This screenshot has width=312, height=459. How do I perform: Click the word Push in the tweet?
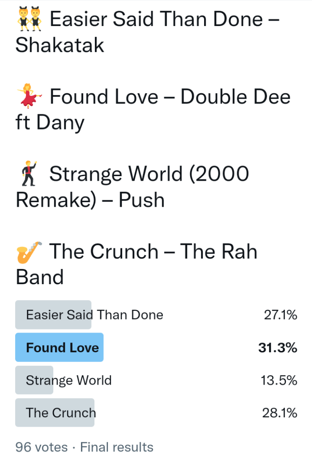(141, 200)
